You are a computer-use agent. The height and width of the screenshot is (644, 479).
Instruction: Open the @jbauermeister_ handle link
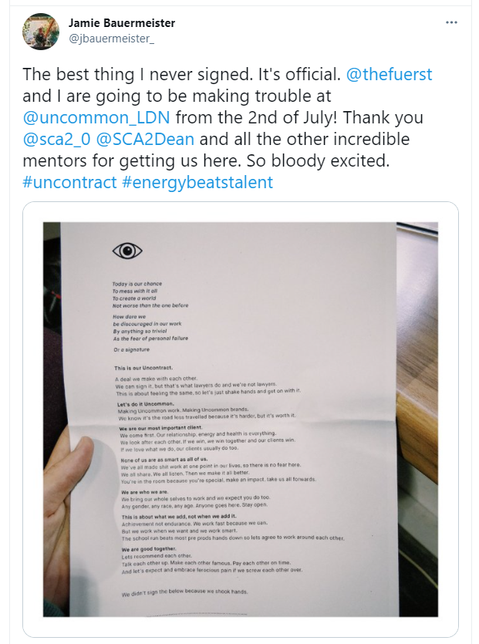pos(112,39)
